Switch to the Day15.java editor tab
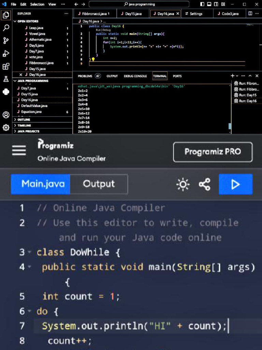 coord(131,14)
